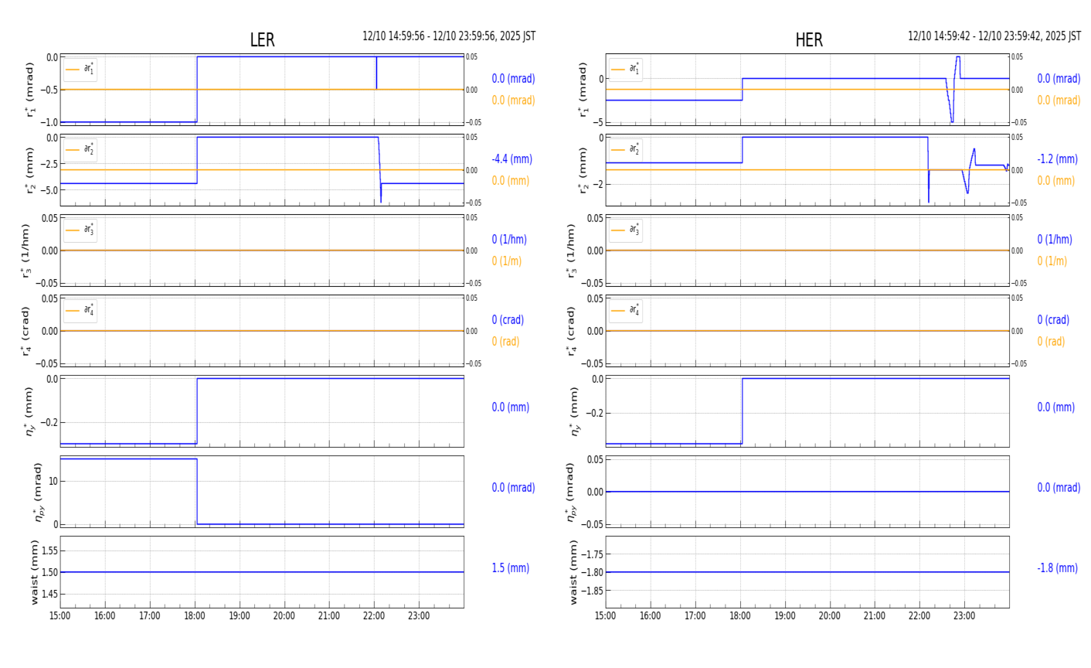Click the ∂r3* legend in the HER panel
The height and width of the screenshot is (668, 1091).
626,230
